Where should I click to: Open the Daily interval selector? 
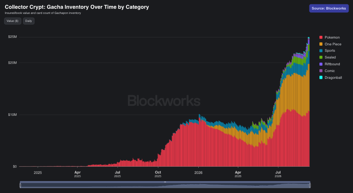coord(29,21)
